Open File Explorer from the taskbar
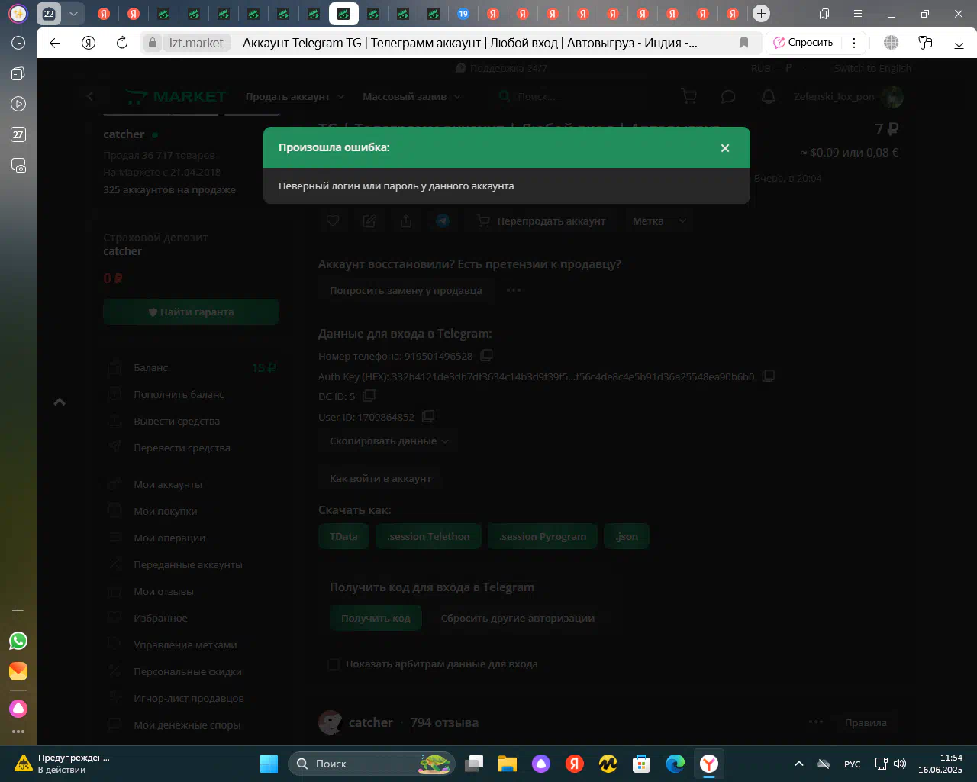Viewport: 977px width, 782px height. 508,764
